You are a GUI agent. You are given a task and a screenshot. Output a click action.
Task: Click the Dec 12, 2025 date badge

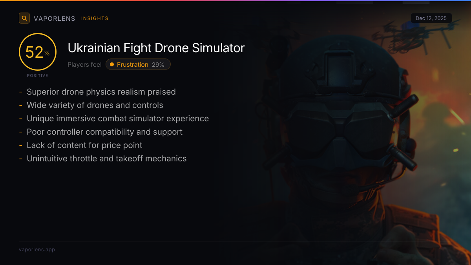[x=431, y=18]
